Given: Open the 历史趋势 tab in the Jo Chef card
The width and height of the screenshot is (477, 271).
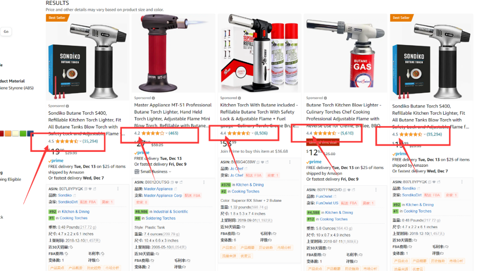Looking at the screenshot, I should (266, 248).
